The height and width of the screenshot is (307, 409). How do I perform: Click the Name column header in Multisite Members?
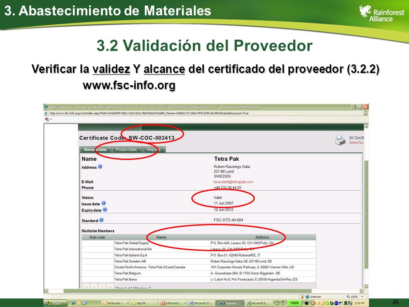[x=161, y=237]
